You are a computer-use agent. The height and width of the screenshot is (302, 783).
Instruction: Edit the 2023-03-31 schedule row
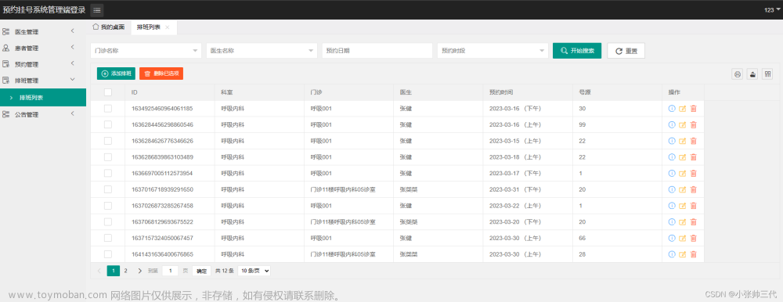click(x=683, y=189)
